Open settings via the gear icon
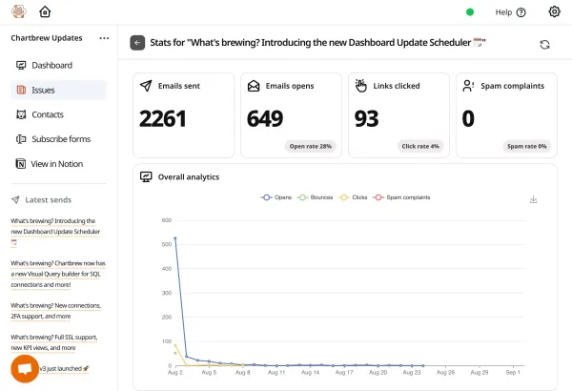The width and height of the screenshot is (572, 391). tap(554, 12)
